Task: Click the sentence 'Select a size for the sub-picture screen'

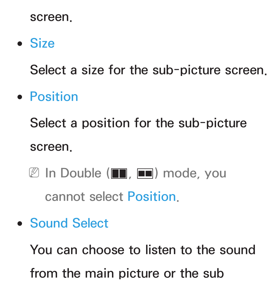Action: pyautogui.click(x=148, y=70)
